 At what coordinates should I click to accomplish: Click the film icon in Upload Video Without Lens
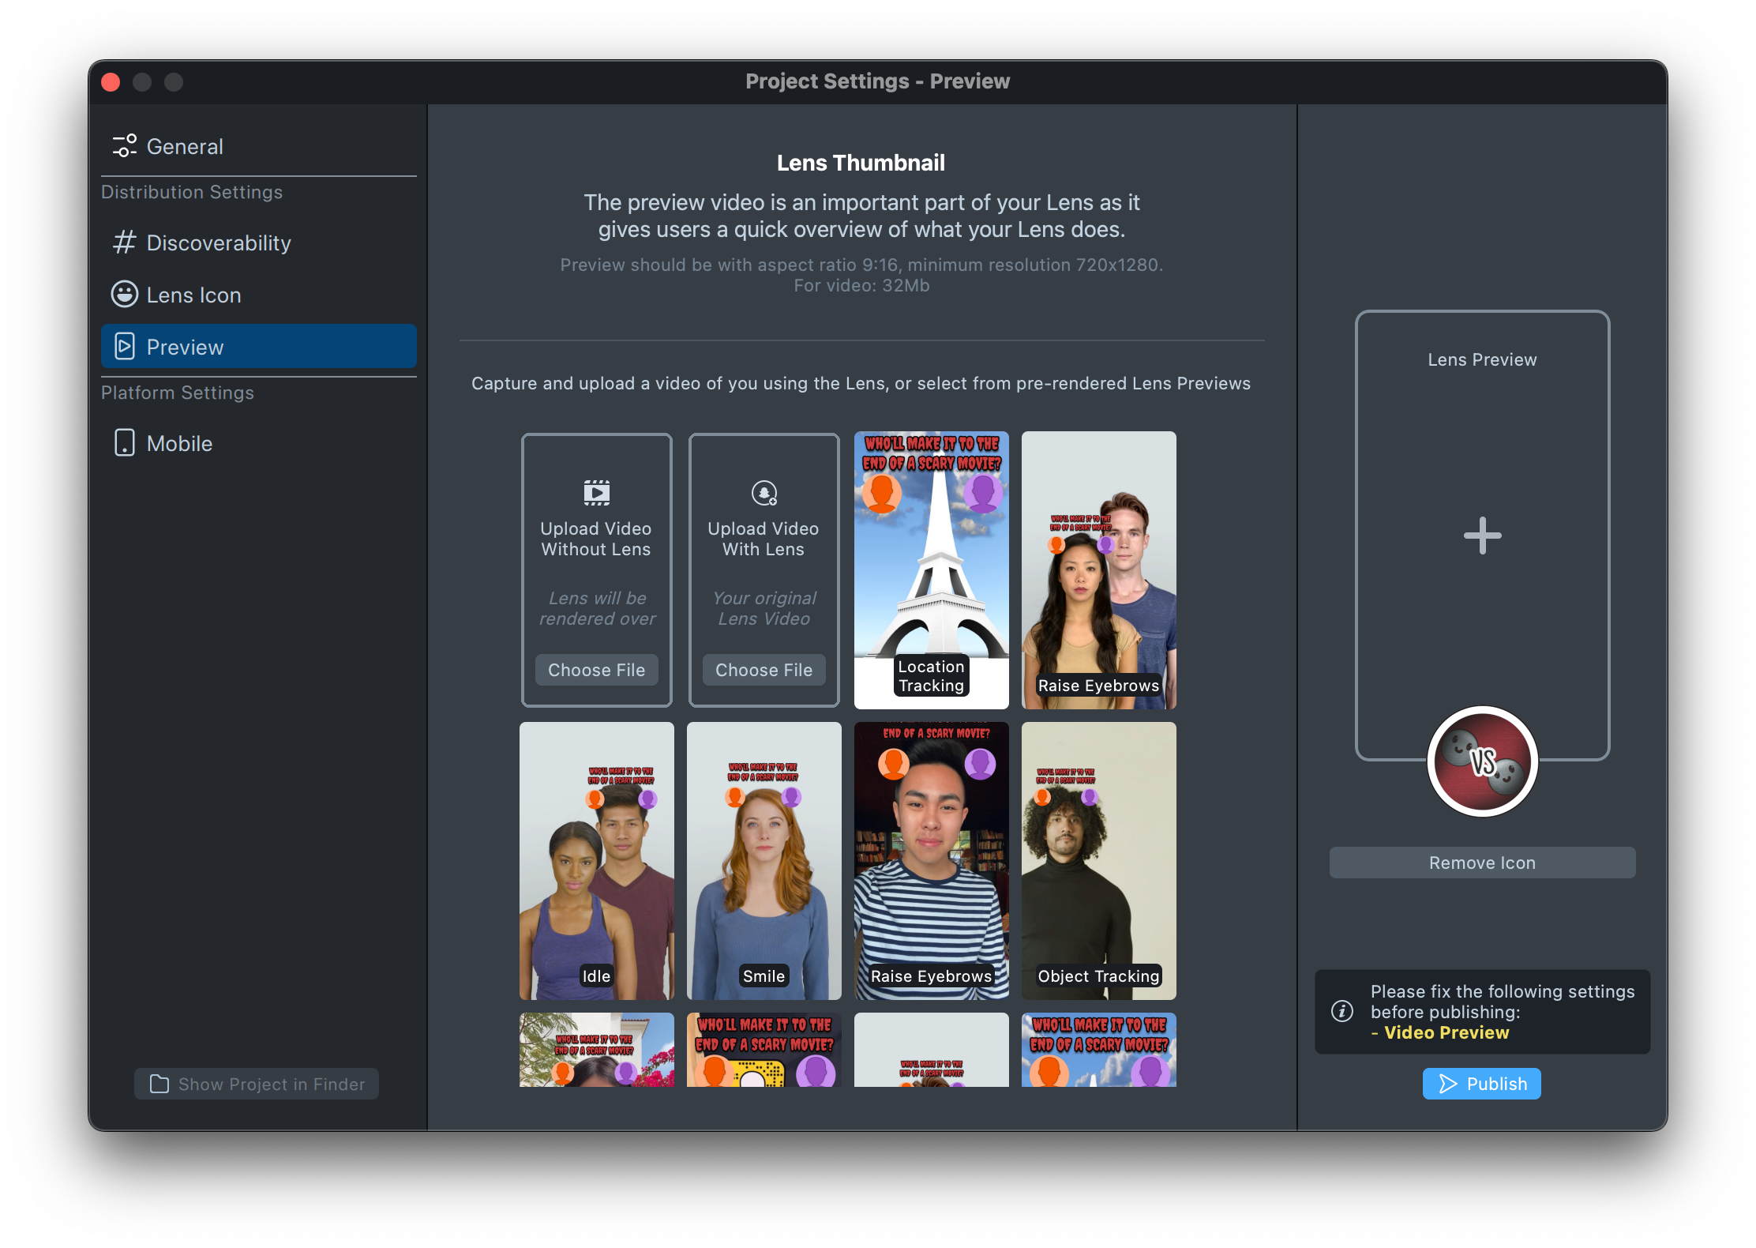click(x=596, y=492)
